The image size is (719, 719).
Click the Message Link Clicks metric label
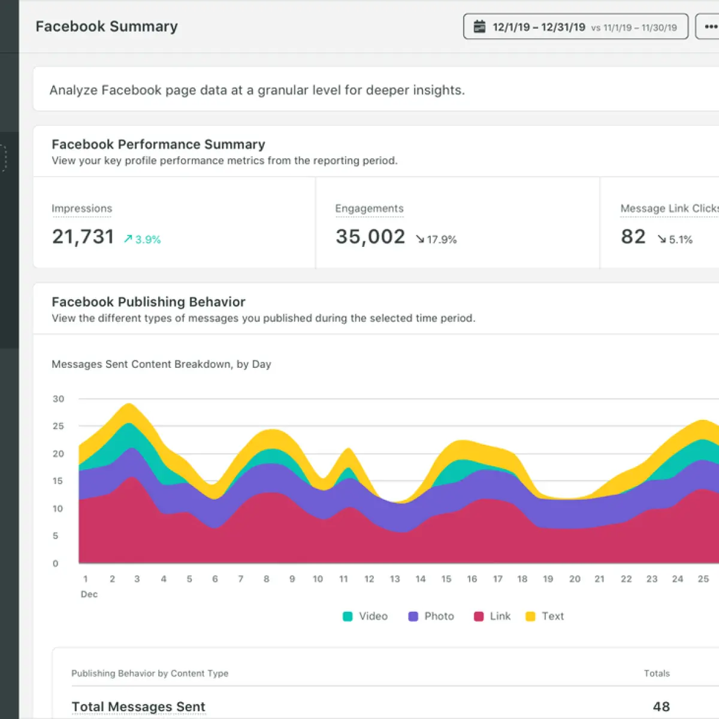point(669,209)
